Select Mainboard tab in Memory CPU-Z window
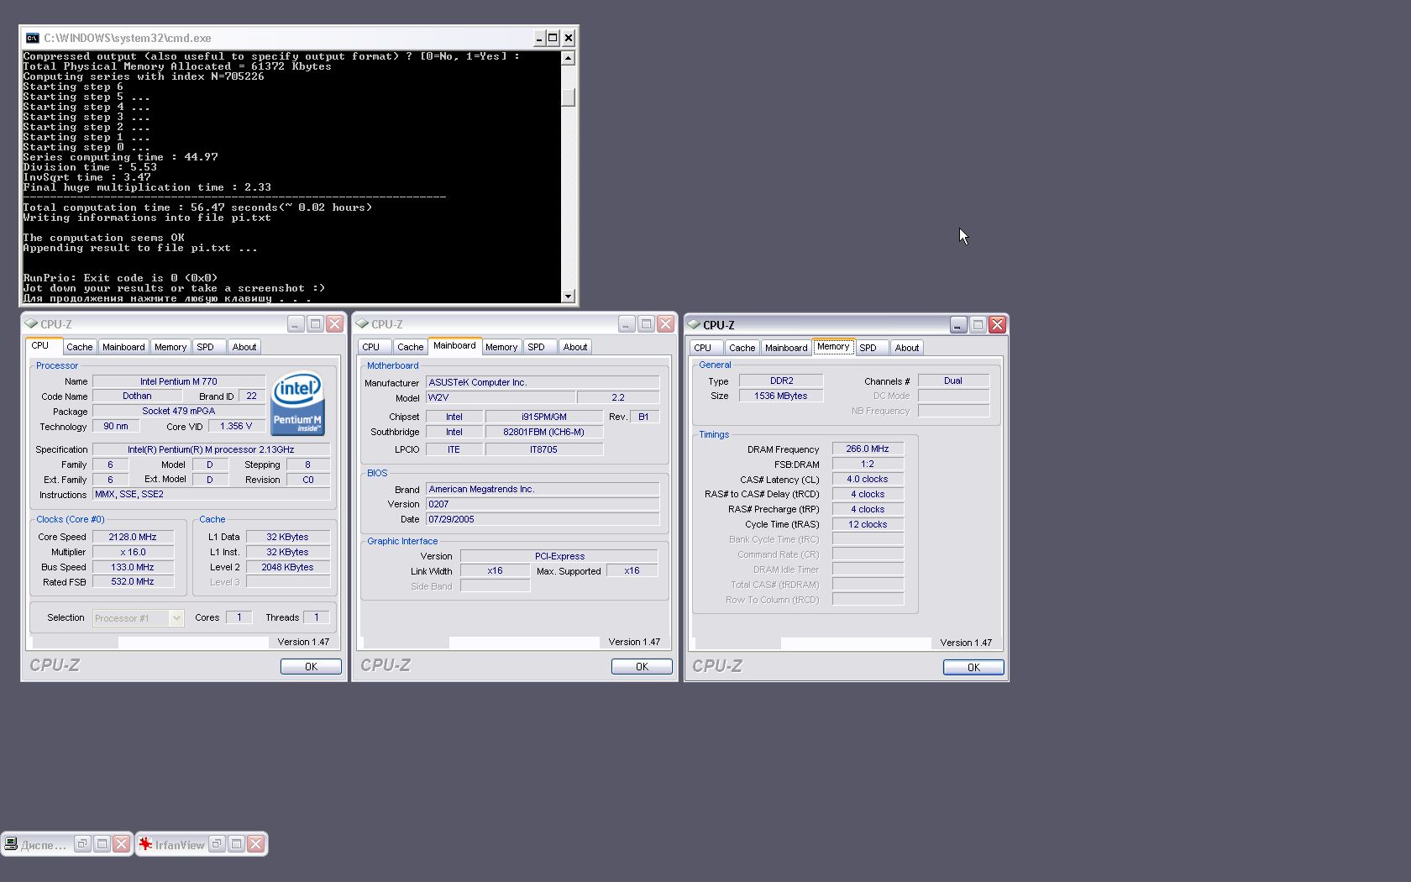1411x882 pixels. pyautogui.click(x=786, y=348)
